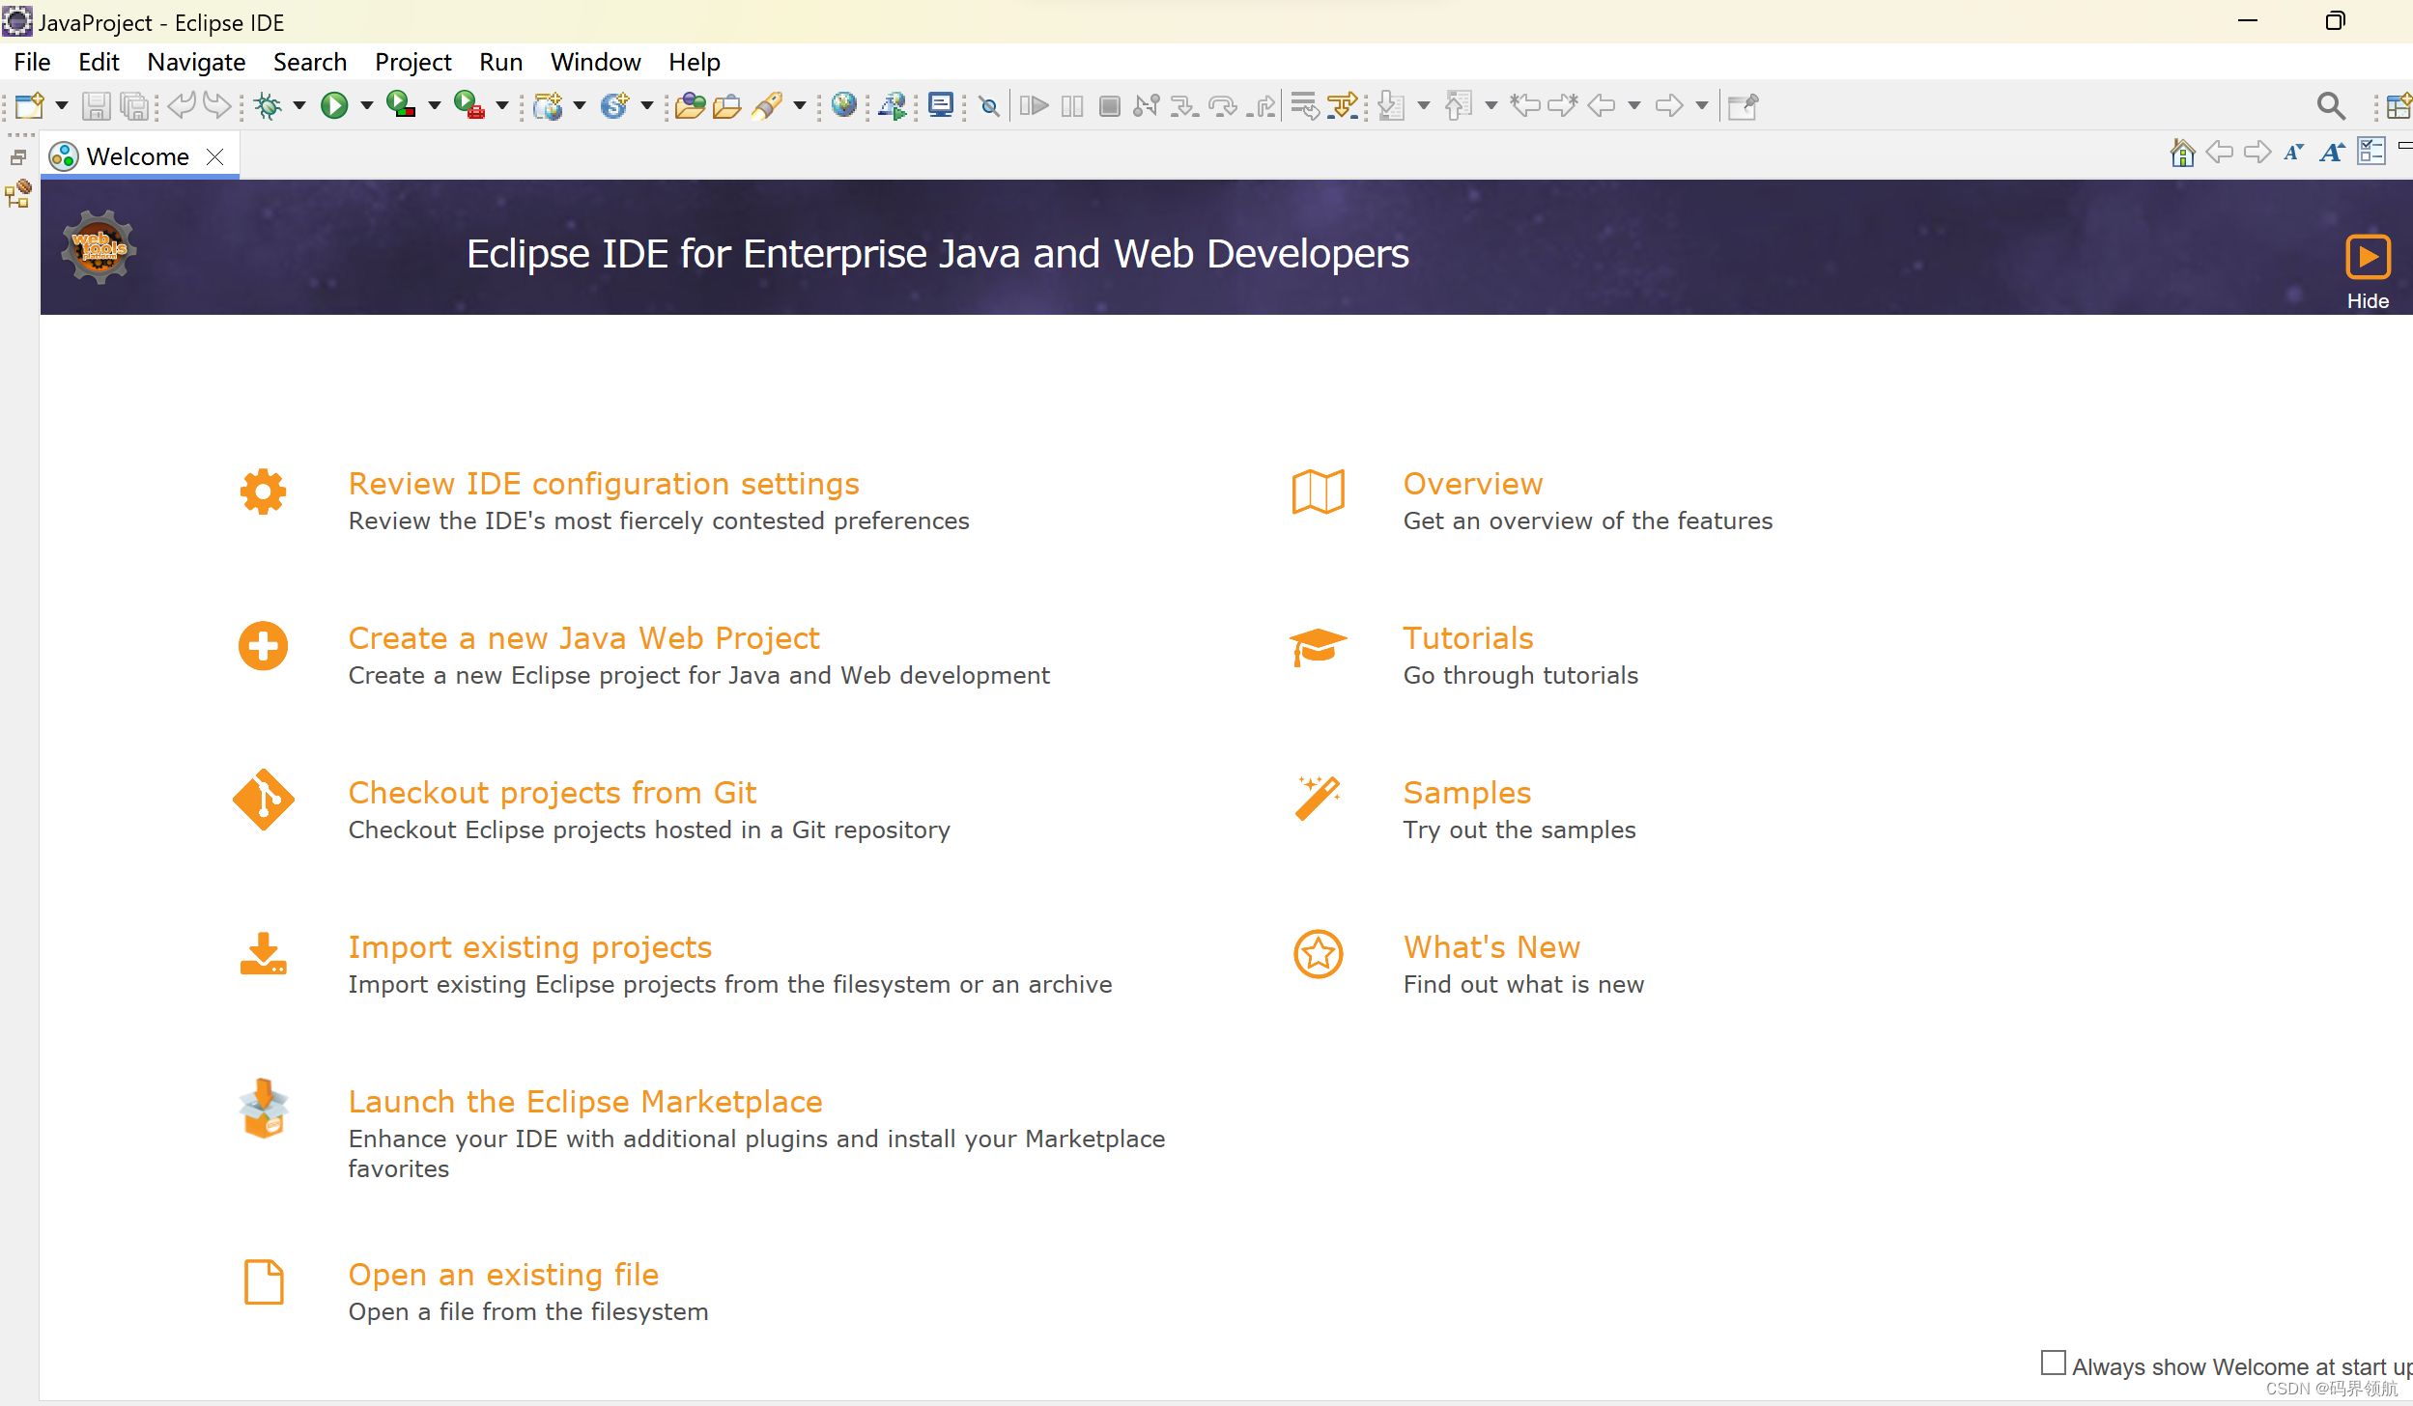Click the Skip All Breakpoints icon
This screenshot has width=2413, height=1406.
coord(988,105)
